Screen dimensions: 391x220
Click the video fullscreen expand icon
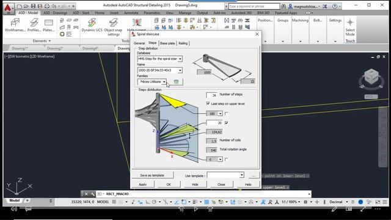363,209
